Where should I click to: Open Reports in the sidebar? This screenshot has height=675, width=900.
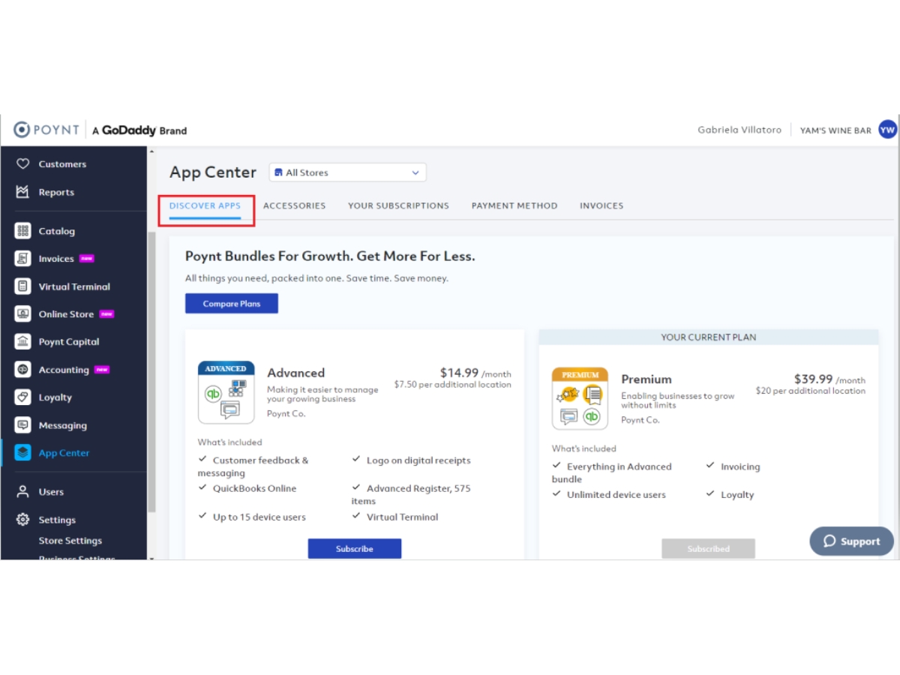(x=56, y=192)
